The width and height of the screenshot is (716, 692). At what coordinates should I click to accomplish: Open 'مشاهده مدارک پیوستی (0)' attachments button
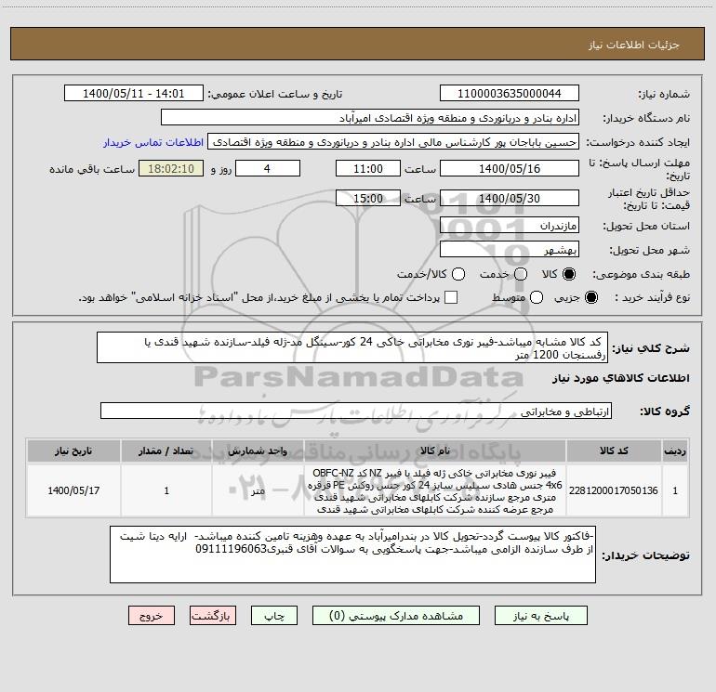coord(396,616)
